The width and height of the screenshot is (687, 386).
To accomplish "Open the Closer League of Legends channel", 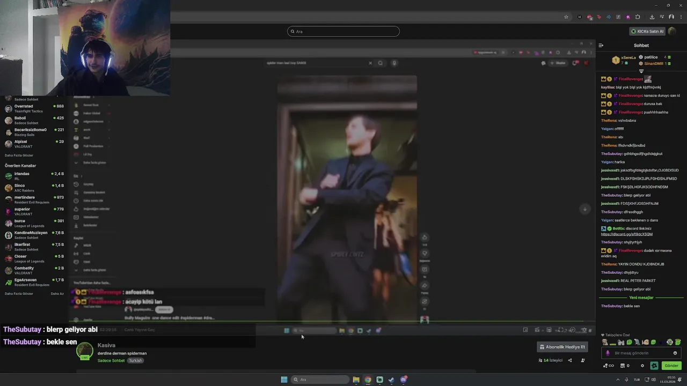I will (34, 258).
